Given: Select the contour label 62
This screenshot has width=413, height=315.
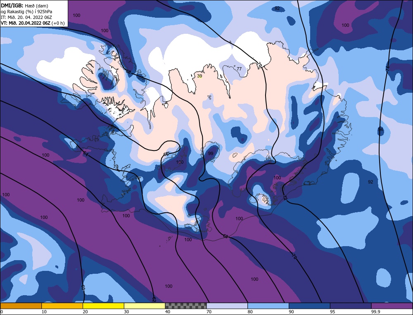Looking at the screenshot, I should point(154,299).
